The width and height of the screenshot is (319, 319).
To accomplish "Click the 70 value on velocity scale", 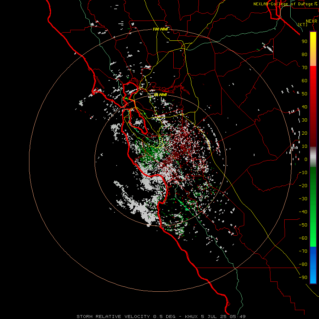I will pyautogui.click(x=304, y=68).
